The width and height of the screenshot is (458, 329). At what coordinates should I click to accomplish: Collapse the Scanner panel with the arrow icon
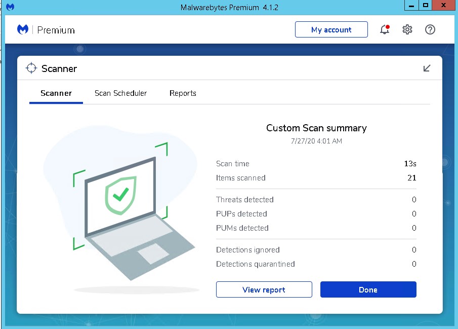click(x=427, y=68)
